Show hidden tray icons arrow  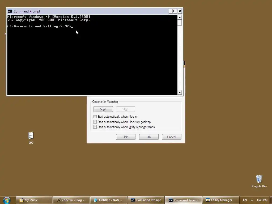point(252,200)
